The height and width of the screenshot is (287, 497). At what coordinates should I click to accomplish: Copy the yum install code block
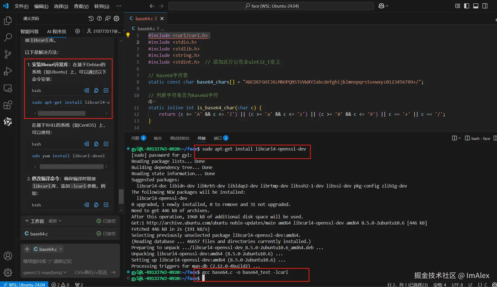(96, 144)
